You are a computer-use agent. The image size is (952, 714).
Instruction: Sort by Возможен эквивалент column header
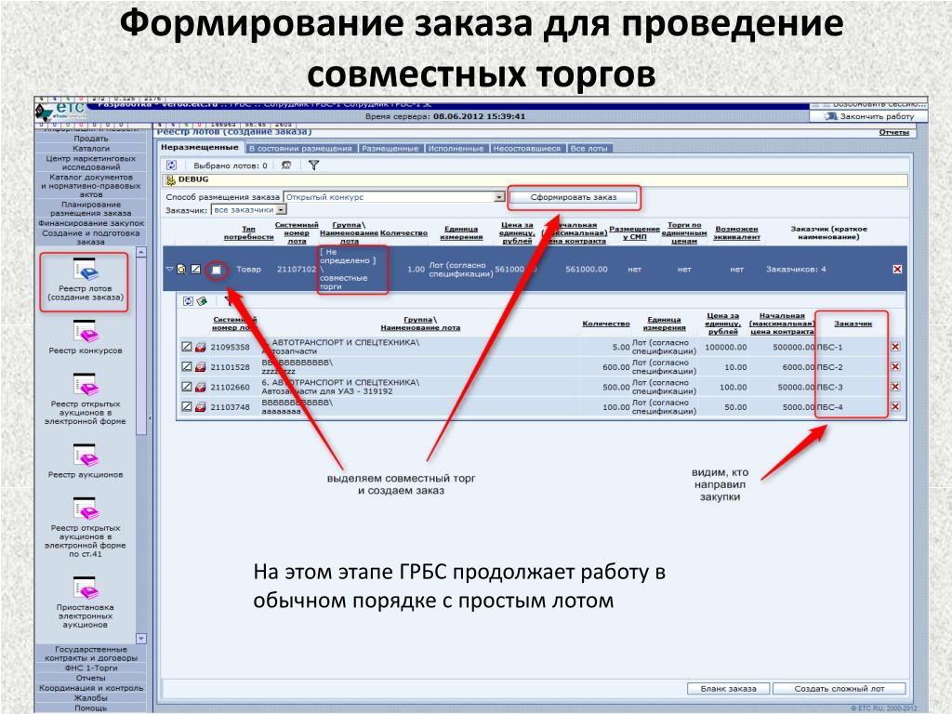pyautogui.click(x=736, y=233)
